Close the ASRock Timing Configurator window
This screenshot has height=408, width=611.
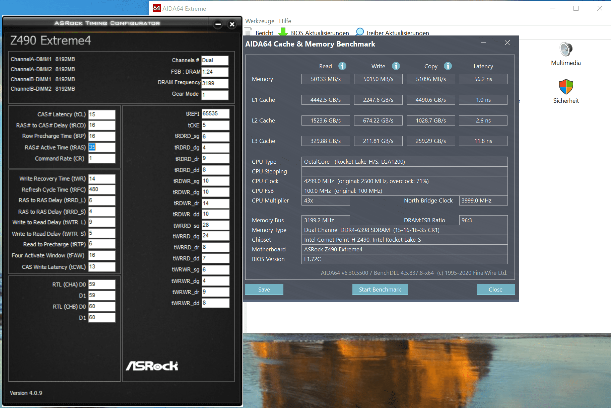pos(232,24)
